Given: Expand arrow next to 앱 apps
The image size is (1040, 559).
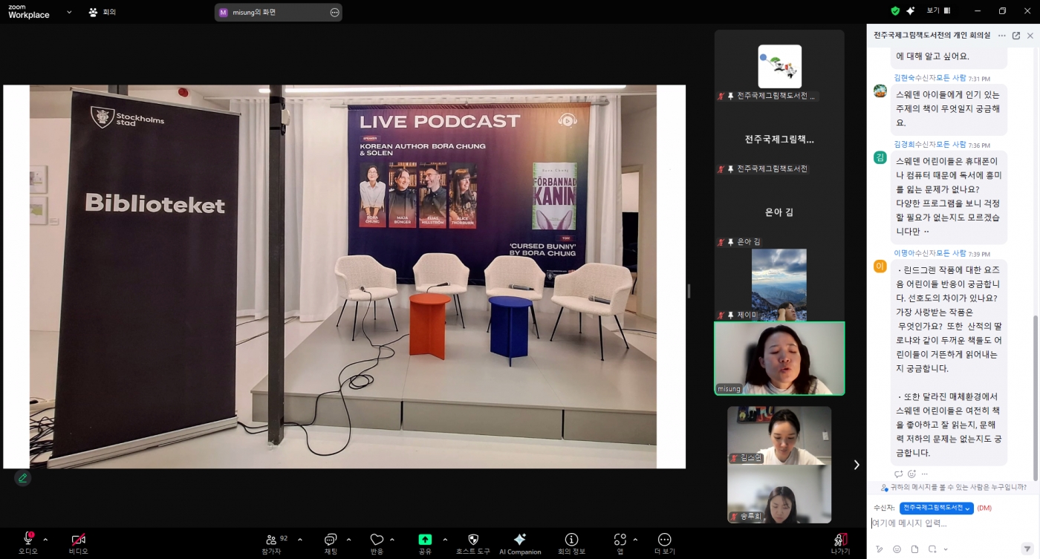Looking at the screenshot, I should (x=635, y=540).
